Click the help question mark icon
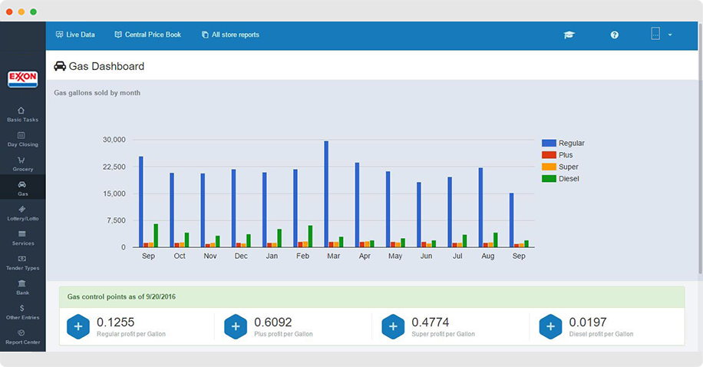 click(x=614, y=35)
